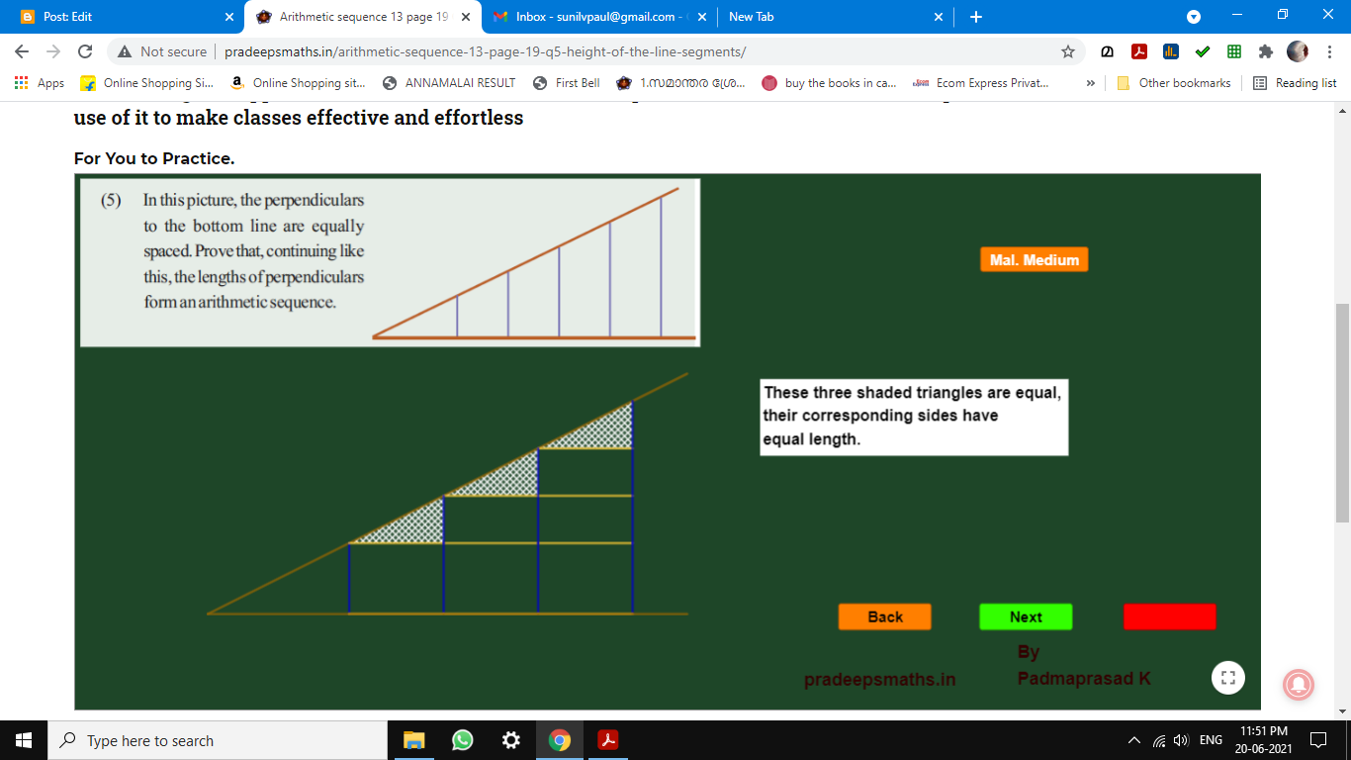This screenshot has height=760, width=1351.
Task: Open the First Bell bookmark
Action: tap(567, 83)
